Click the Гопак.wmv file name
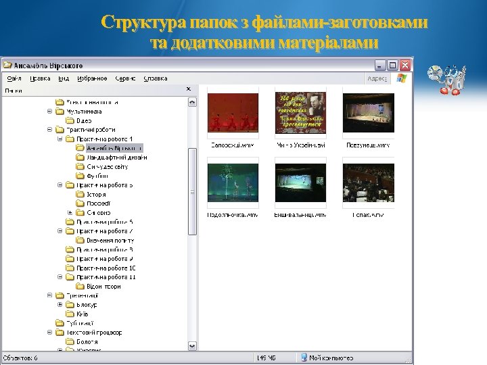Viewport: 487px width, 365px height. [x=368, y=215]
